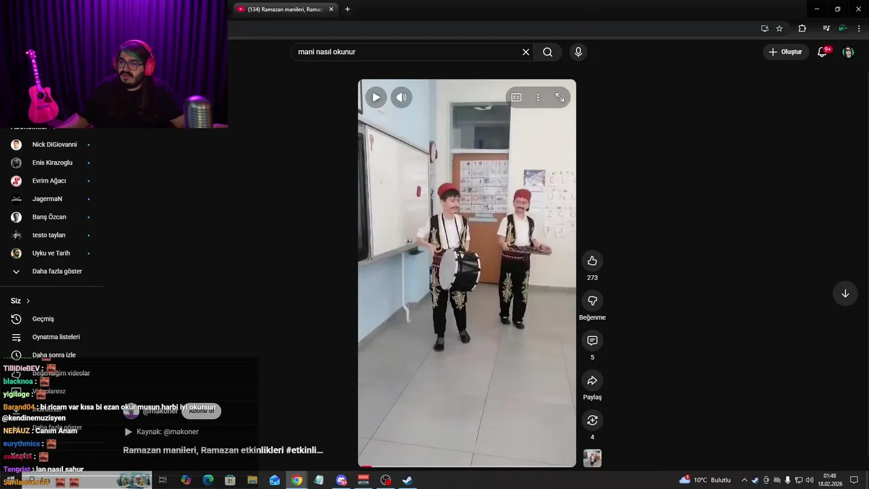
Task: Like the Short with 273 likes
Action: pyautogui.click(x=592, y=261)
